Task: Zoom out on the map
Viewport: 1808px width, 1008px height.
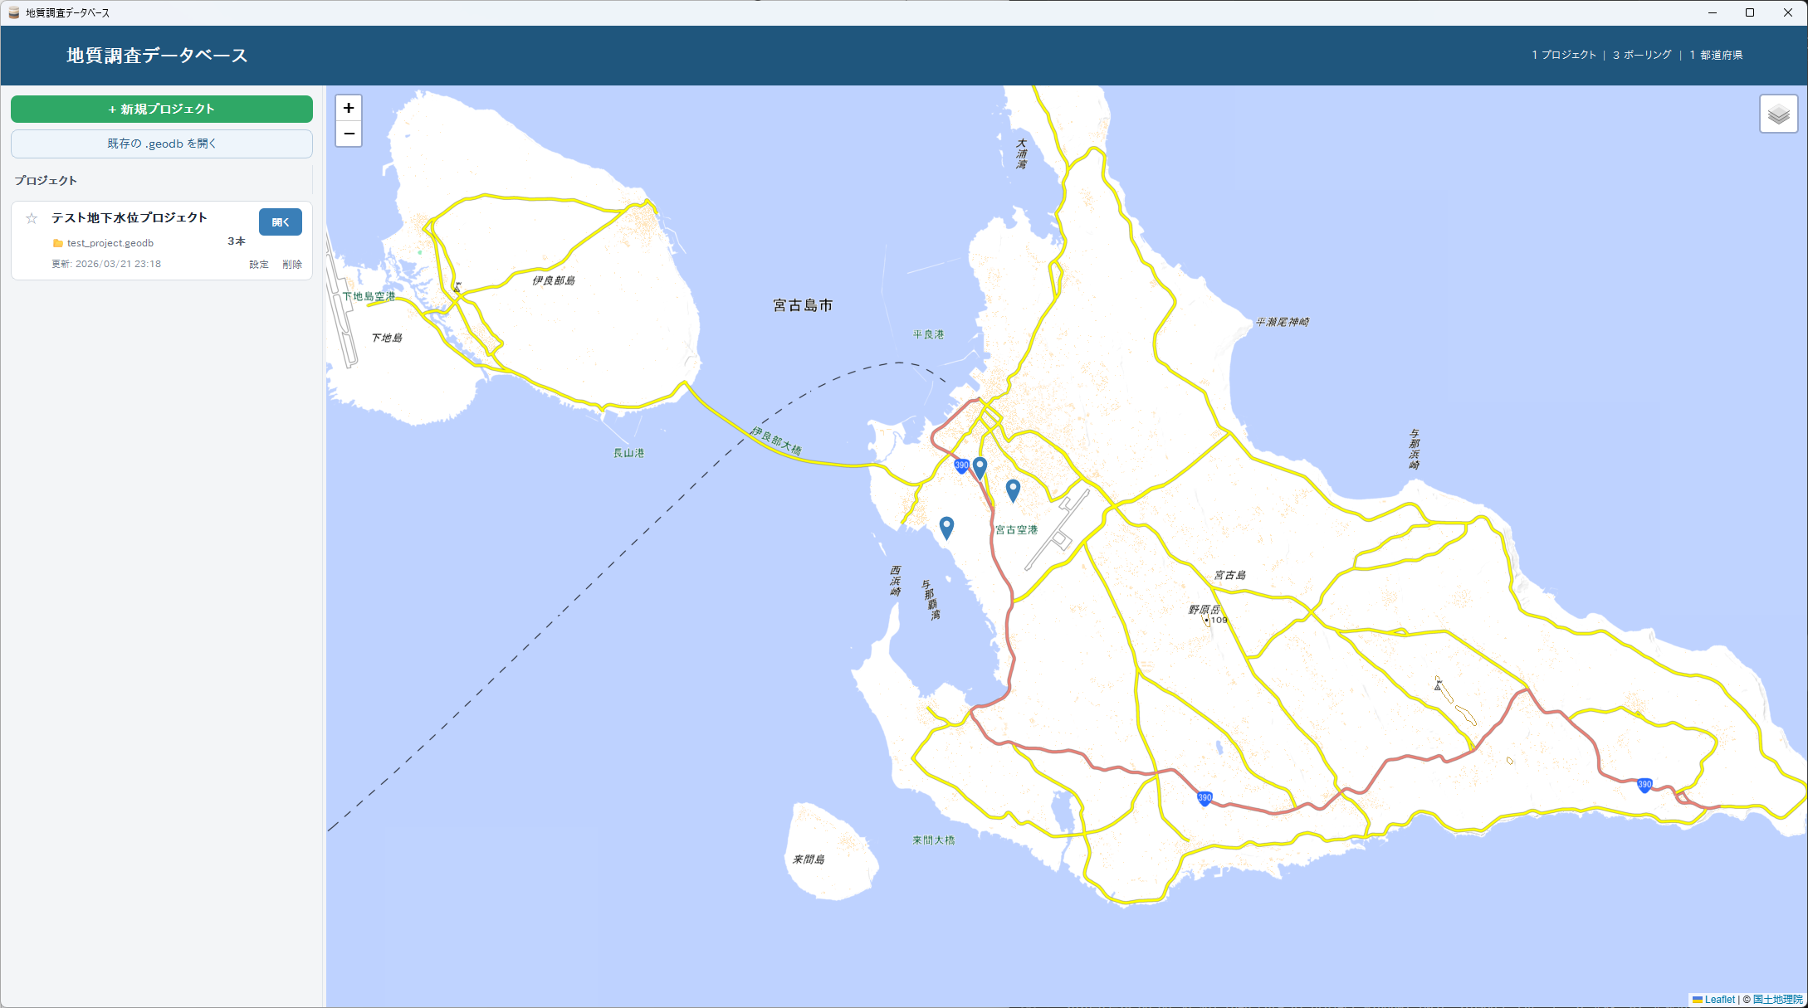Action: [349, 134]
